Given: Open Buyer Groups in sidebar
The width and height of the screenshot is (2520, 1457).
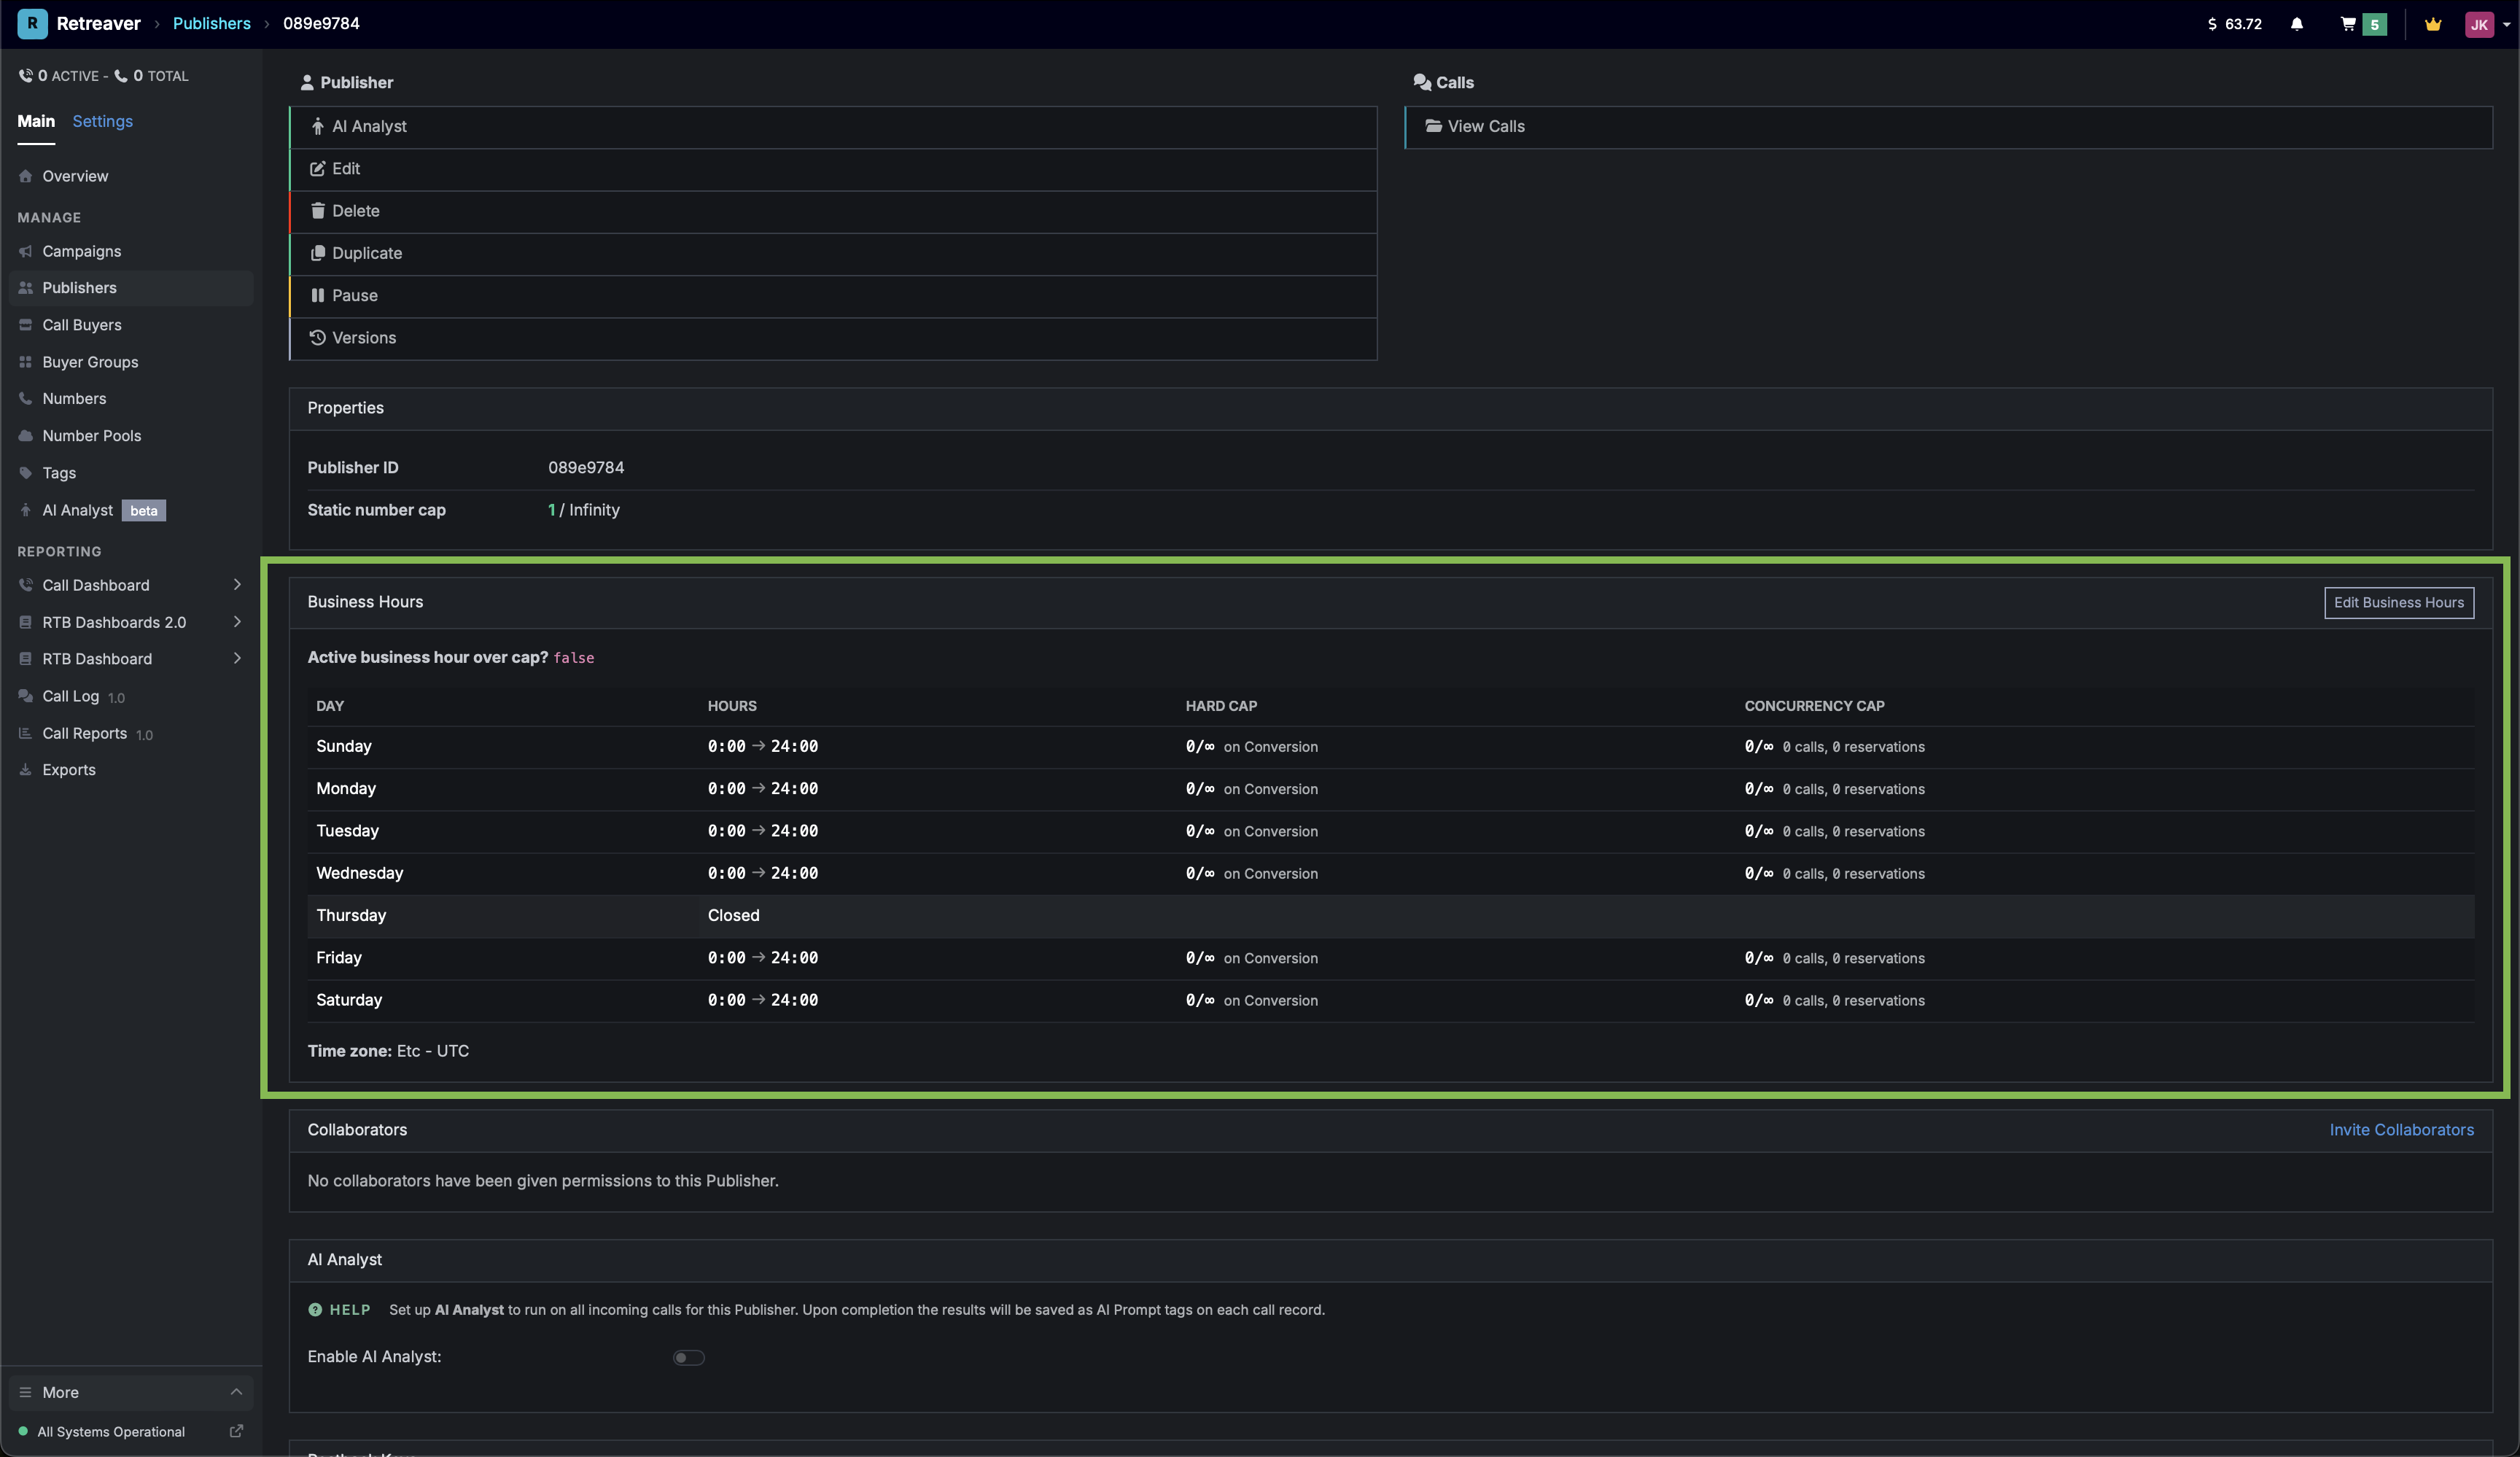Looking at the screenshot, I should click(131, 362).
